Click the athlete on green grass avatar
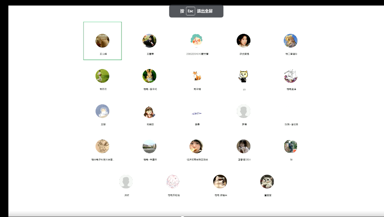Viewport: 384px width, 217px height. coord(102,76)
